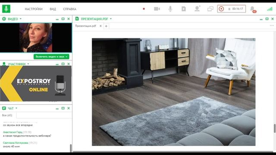
Task: Click the EXPOSTROY ONLINE banner
Action: coord(36,84)
